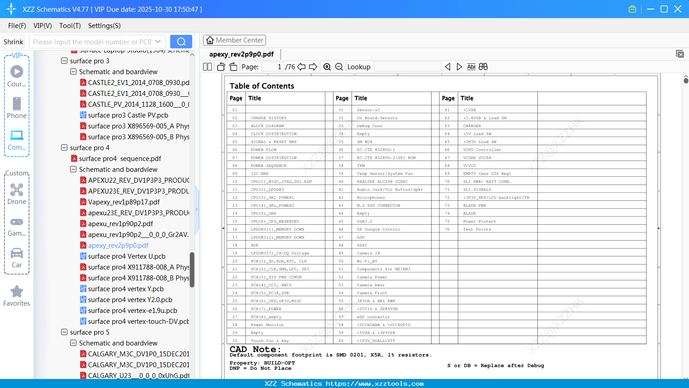Collapse the surface pro 3 node
Image resolution: width=689 pixels, height=388 pixels.
coord(64,61)
